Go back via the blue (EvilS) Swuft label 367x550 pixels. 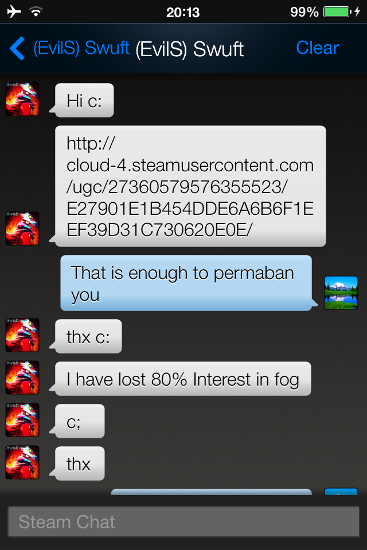(x=81, y=48)
